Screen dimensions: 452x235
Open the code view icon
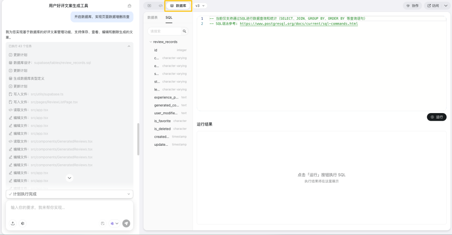point(160,6)
